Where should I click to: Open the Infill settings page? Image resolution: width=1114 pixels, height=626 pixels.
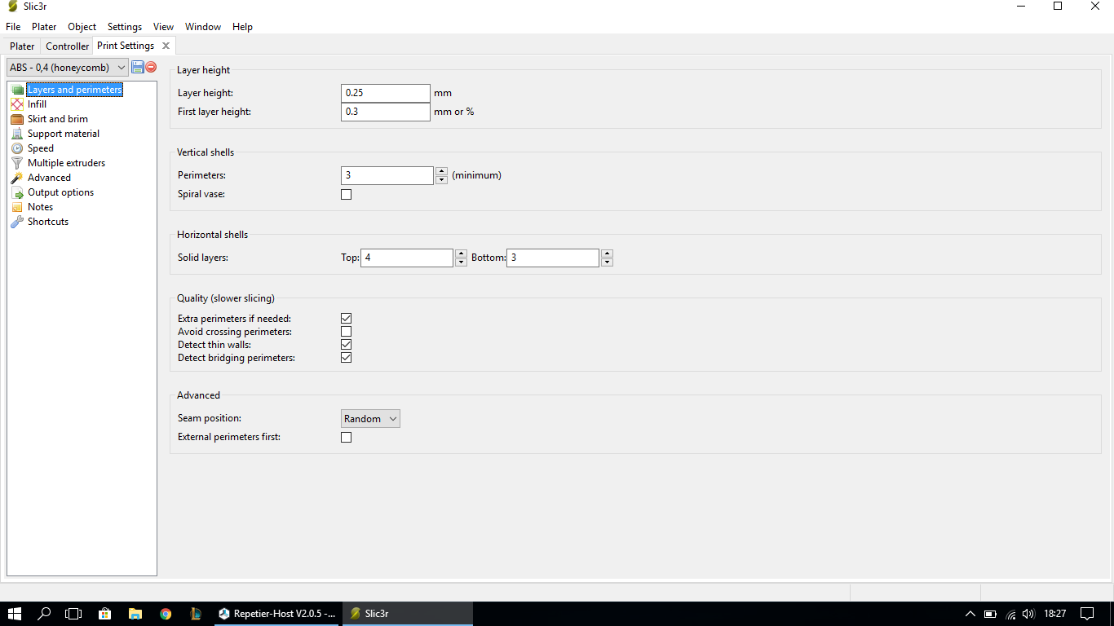click(37, 104)
